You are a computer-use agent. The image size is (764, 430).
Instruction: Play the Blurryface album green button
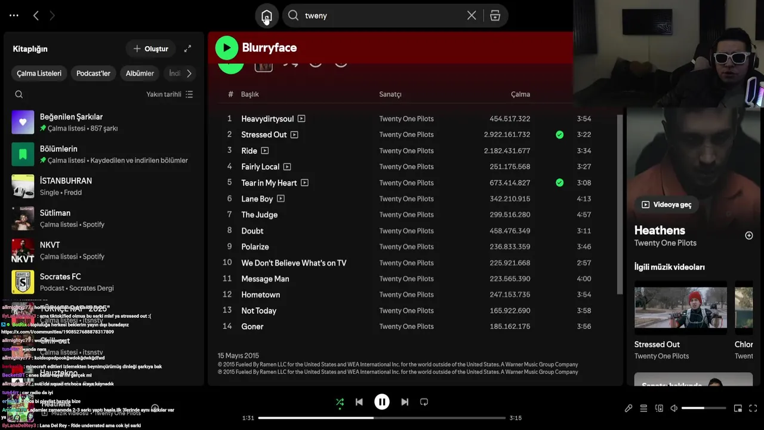[226, 48]
